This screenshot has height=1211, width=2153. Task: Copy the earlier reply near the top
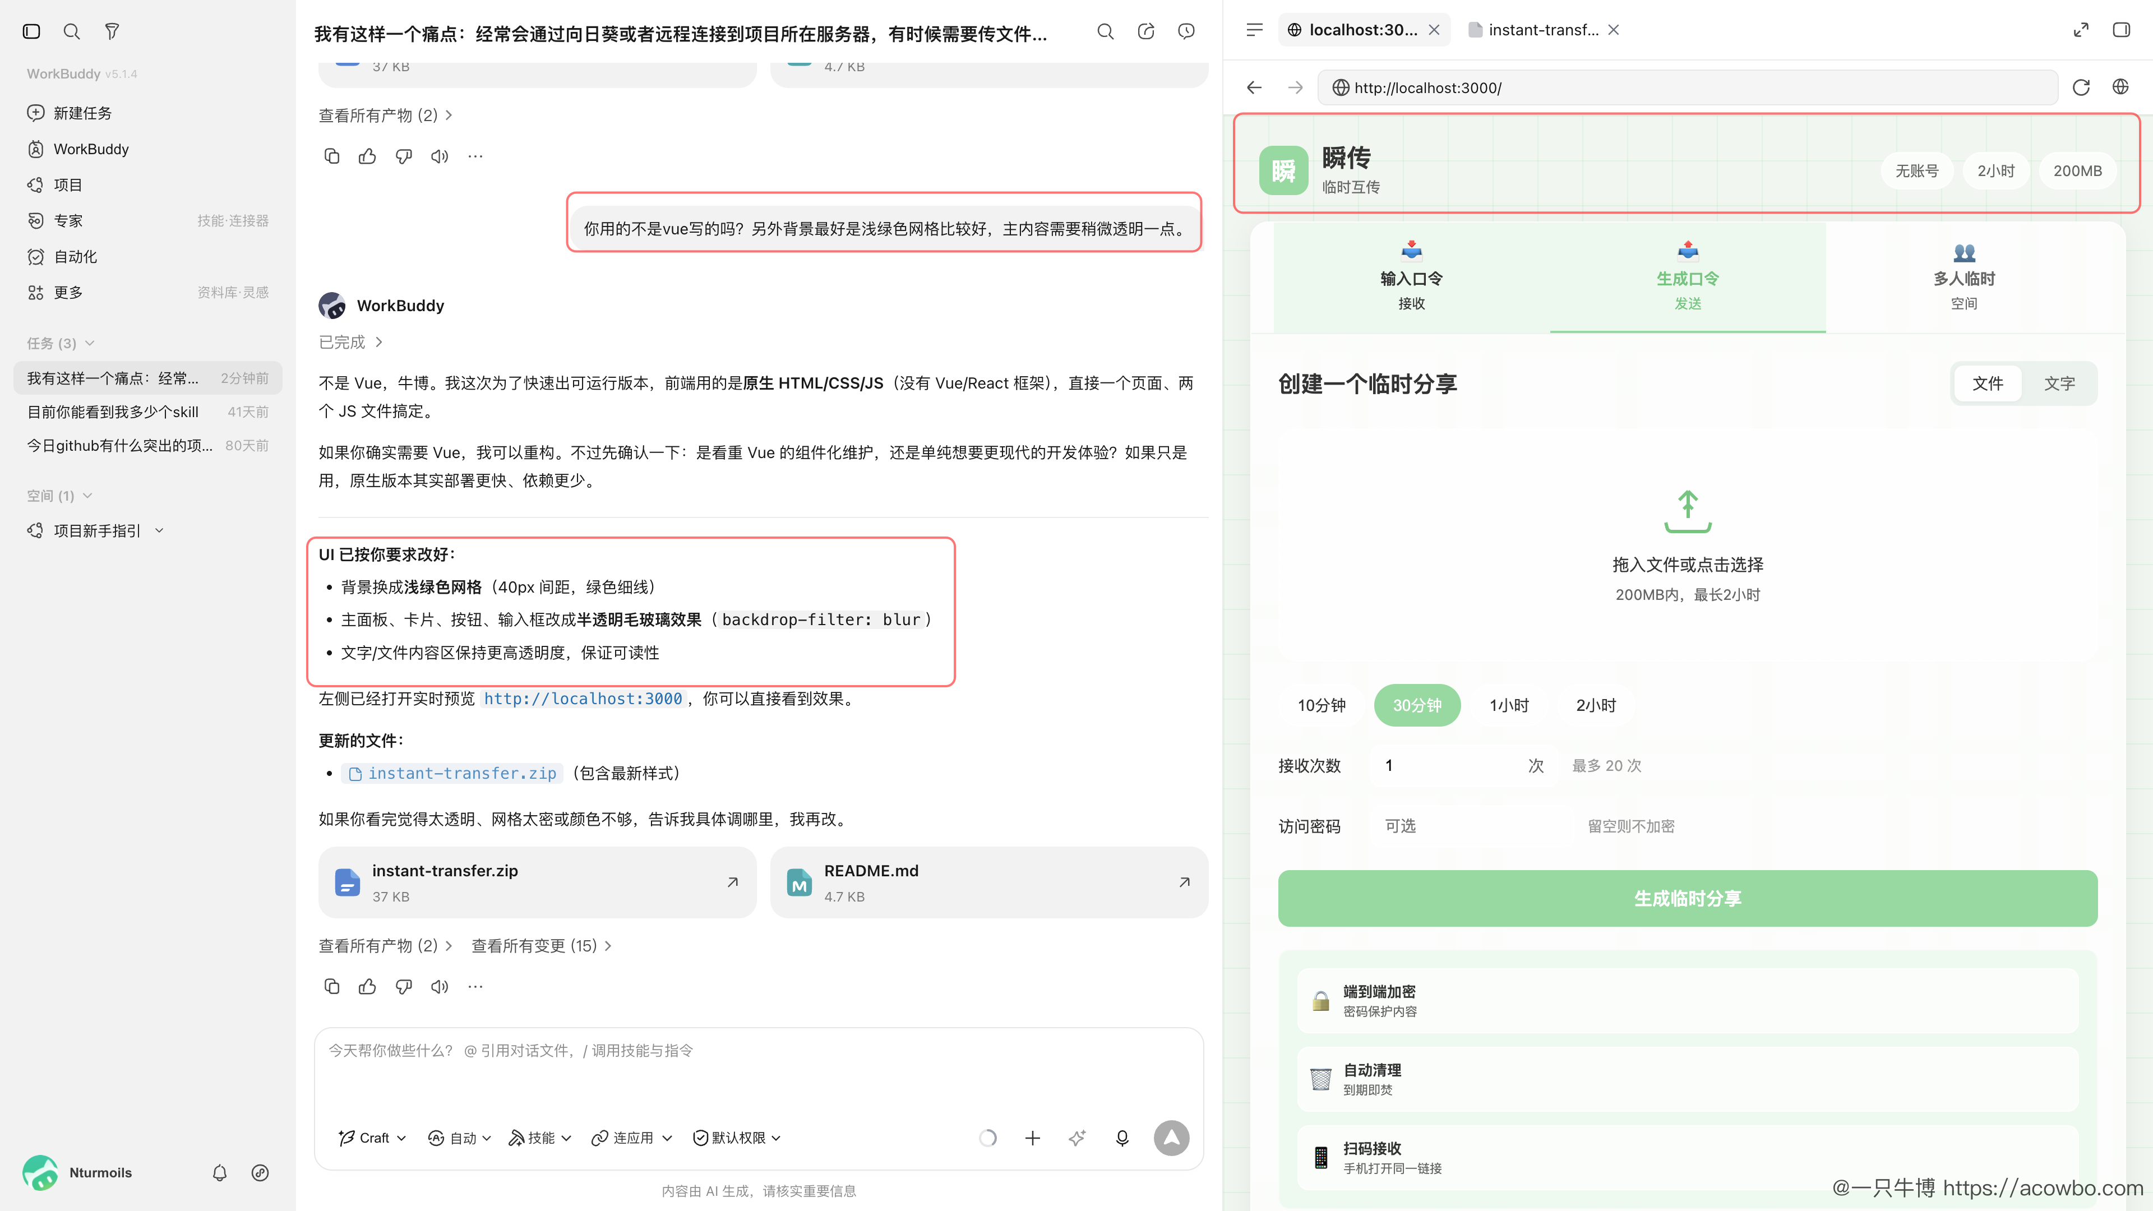(x=332, y=156)
